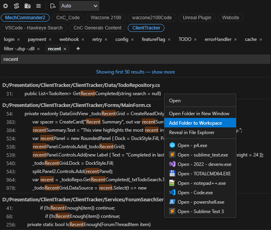Open the settings gear icon
Screen dimensions: 271x230
click(x=6, y=6)
